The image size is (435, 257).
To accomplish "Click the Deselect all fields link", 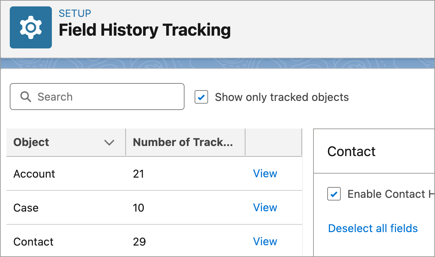I will point(373,228).
